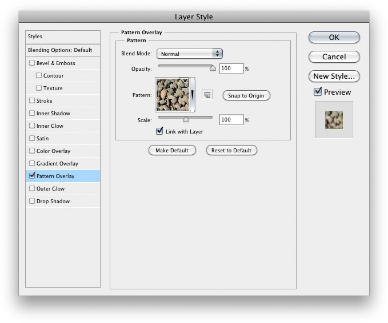Enable the Inner Glow checkbox
The width and height of the screenshot is (388, 323).
click(x=32, y=126)
